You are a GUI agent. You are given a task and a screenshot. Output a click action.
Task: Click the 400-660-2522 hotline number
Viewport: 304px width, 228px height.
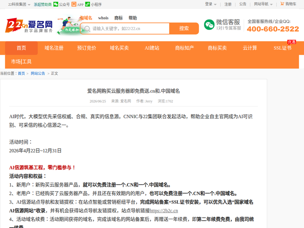tap(273, 29)
